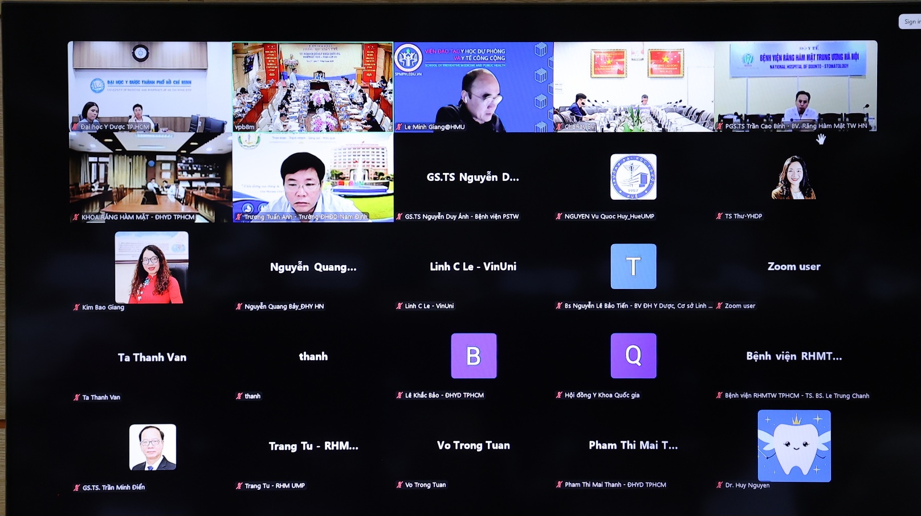Click the large 'thanh' name
This screenshot has width=921, height=516.
pos(313,356)
